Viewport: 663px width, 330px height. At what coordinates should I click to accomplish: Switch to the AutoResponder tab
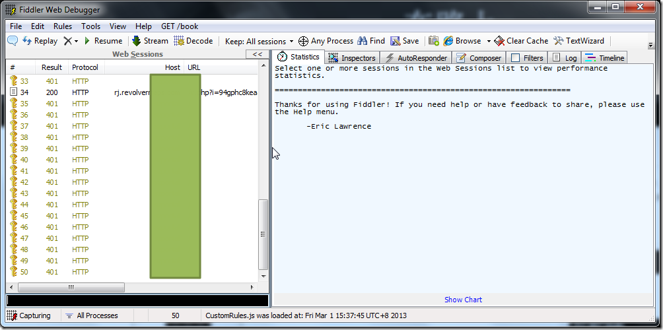click(416, 58)
